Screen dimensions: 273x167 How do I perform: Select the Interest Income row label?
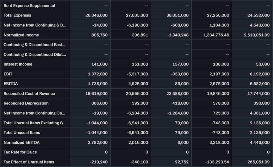pos(18,64)
